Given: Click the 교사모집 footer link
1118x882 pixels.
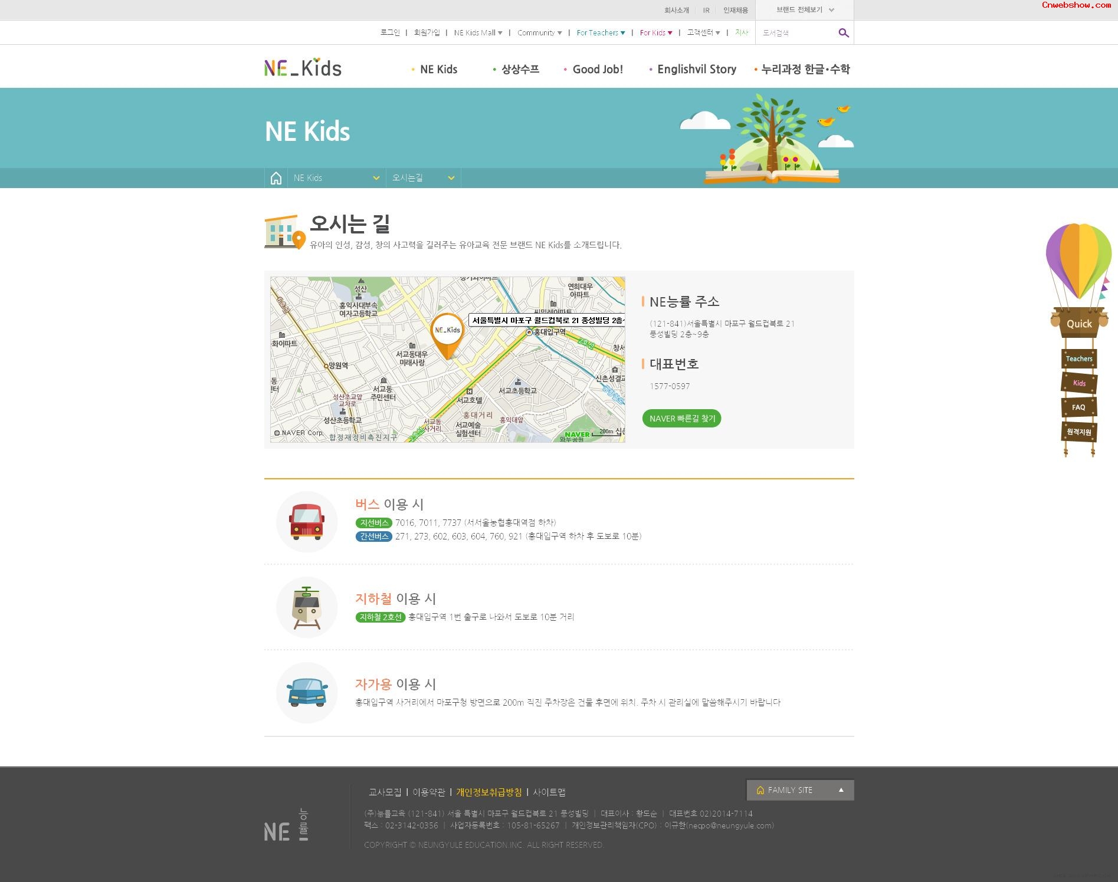Looking at the screenshot, I should click(385, 792).
